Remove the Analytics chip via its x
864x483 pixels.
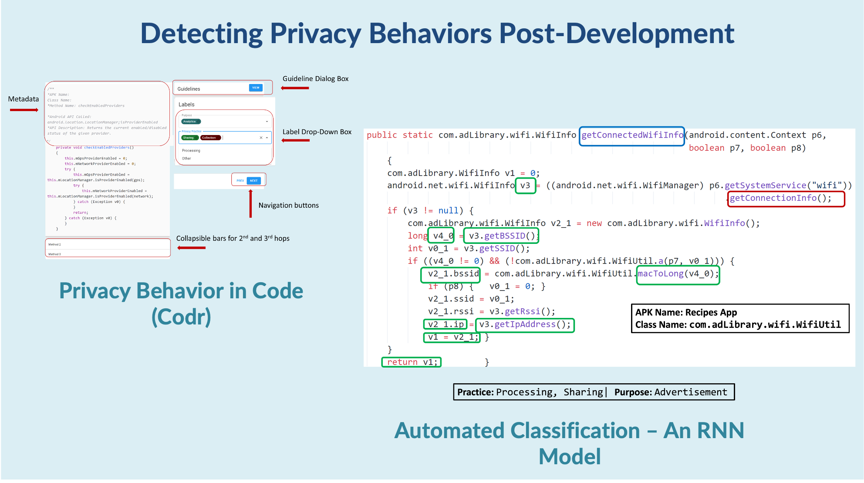199,122
